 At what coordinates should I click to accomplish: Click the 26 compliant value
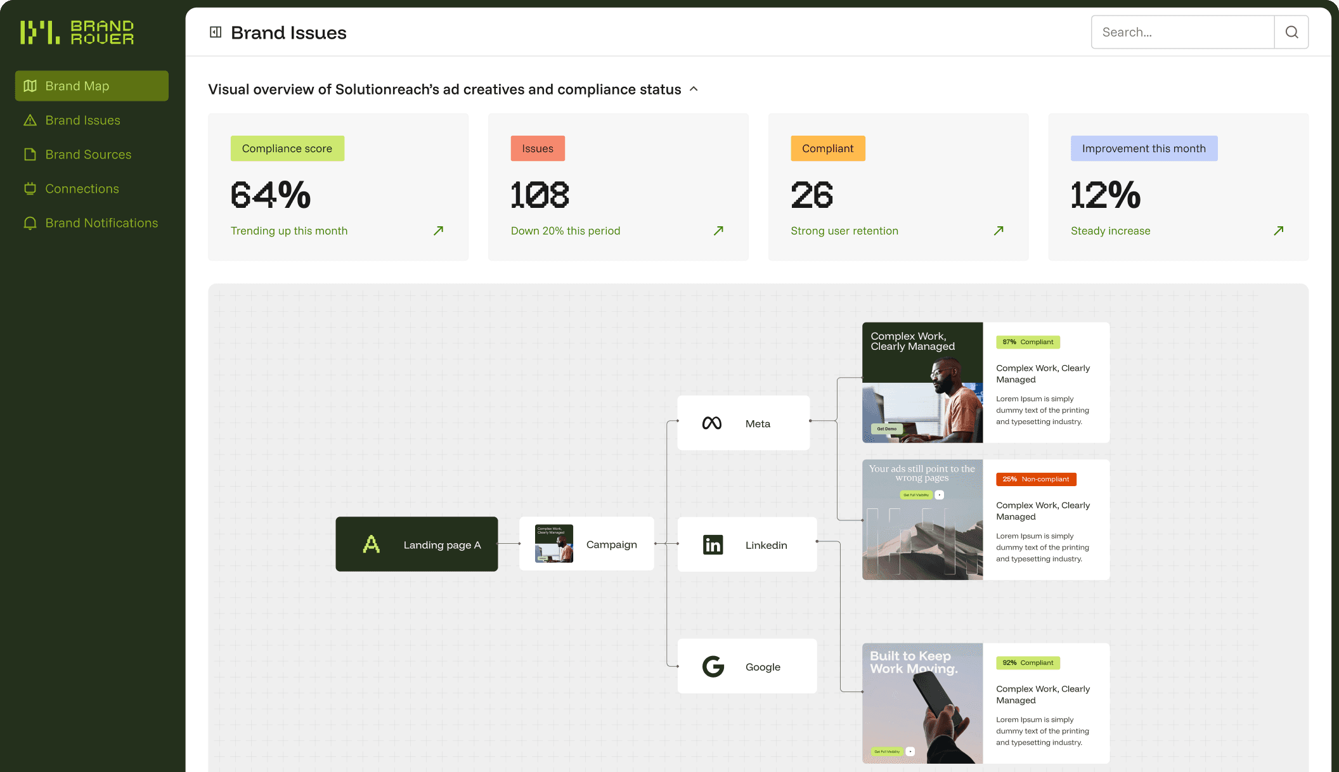[812, 195]
